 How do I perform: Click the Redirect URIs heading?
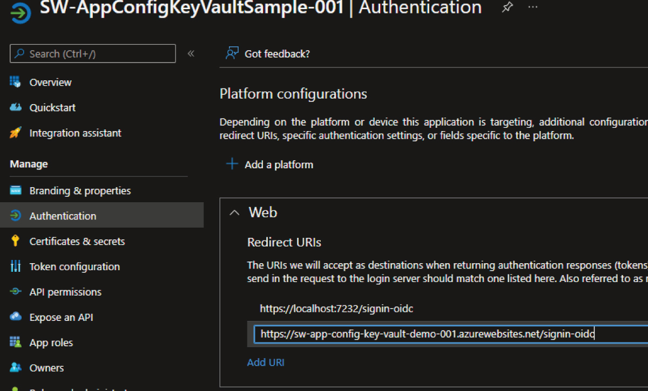click(x=284, y=243)
